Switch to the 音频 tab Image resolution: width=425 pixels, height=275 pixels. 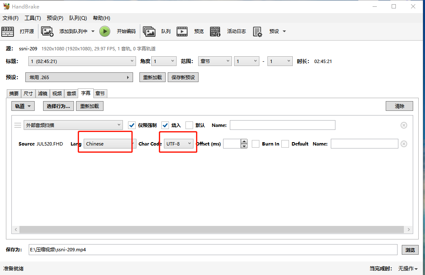pyautogui.click(x=71, y=93)
